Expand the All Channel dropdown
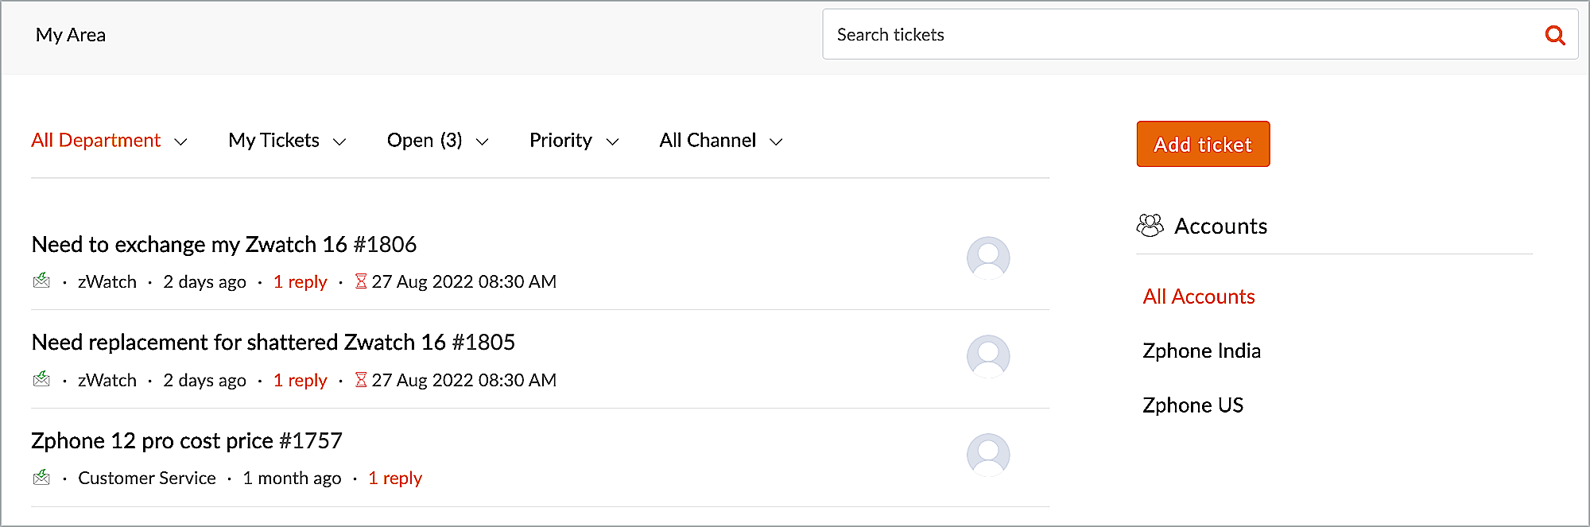Viewport: 1590px width, 527px height. 721,141
